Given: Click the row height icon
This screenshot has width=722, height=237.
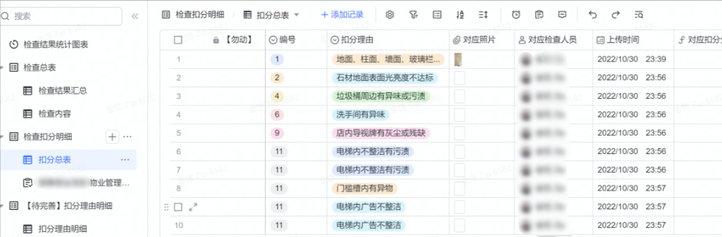Looking at the screenshot, I should click(x=483, y=15).
